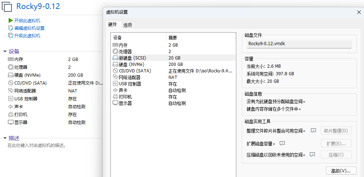Viewport: 364px width, 177px height.
Task: Click printer icon in settings dialog list
Action: click(115, 97)
